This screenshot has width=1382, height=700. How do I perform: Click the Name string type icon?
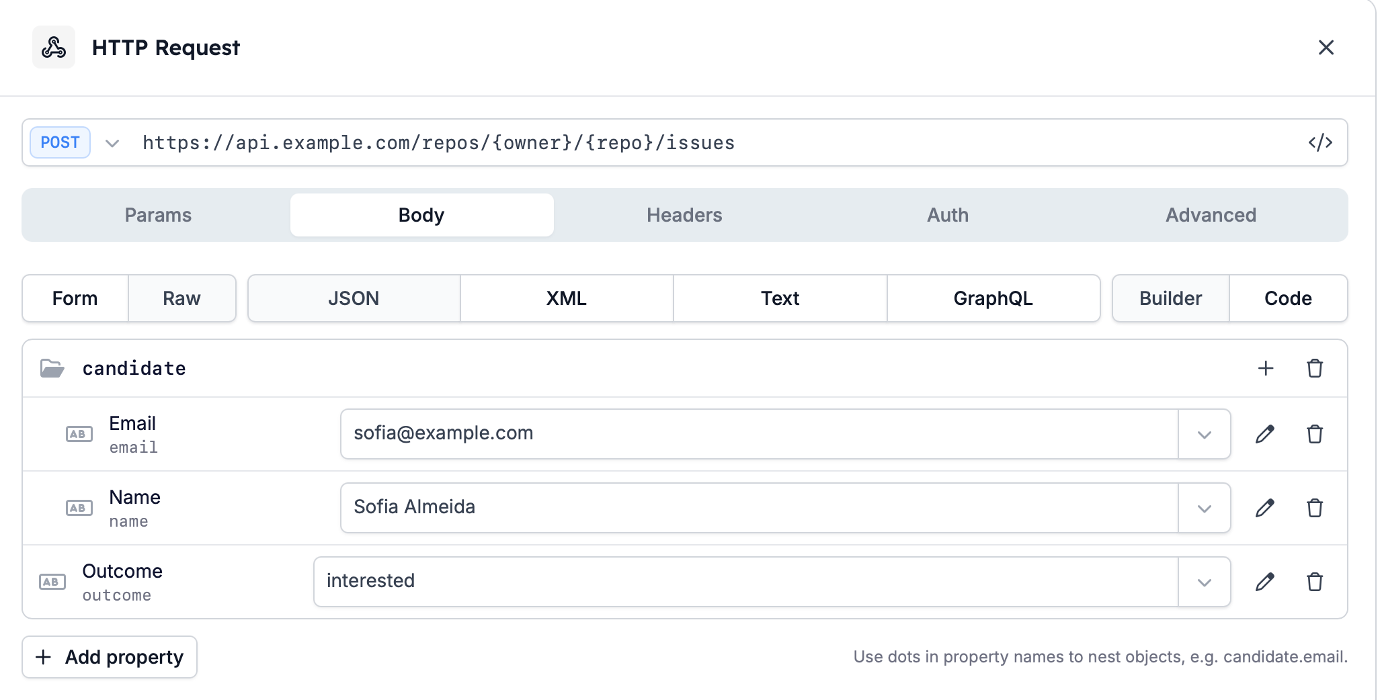point(79,508)
